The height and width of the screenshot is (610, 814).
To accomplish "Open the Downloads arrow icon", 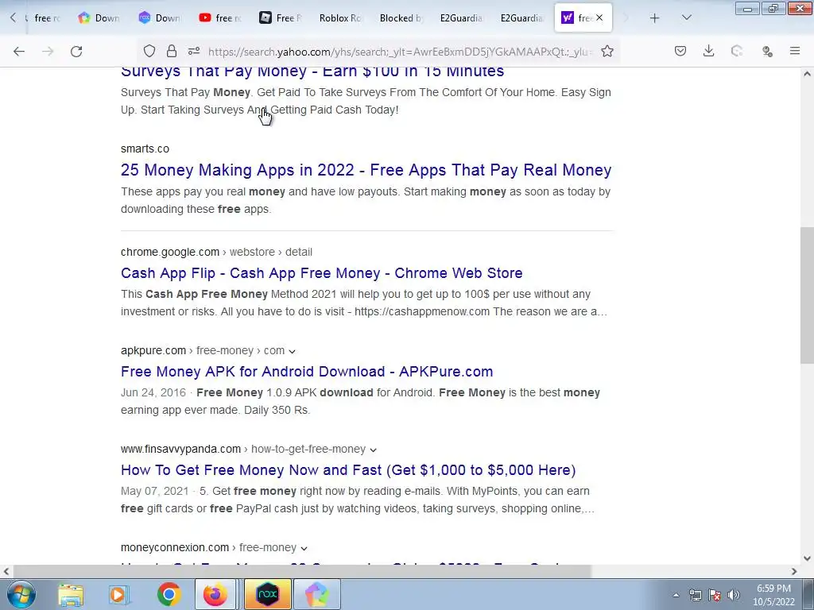I will [708, 51].
